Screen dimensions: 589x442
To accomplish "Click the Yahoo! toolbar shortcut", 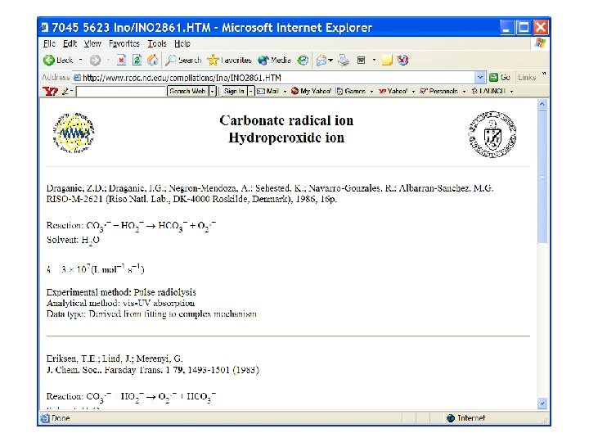I will coord(393,92).
